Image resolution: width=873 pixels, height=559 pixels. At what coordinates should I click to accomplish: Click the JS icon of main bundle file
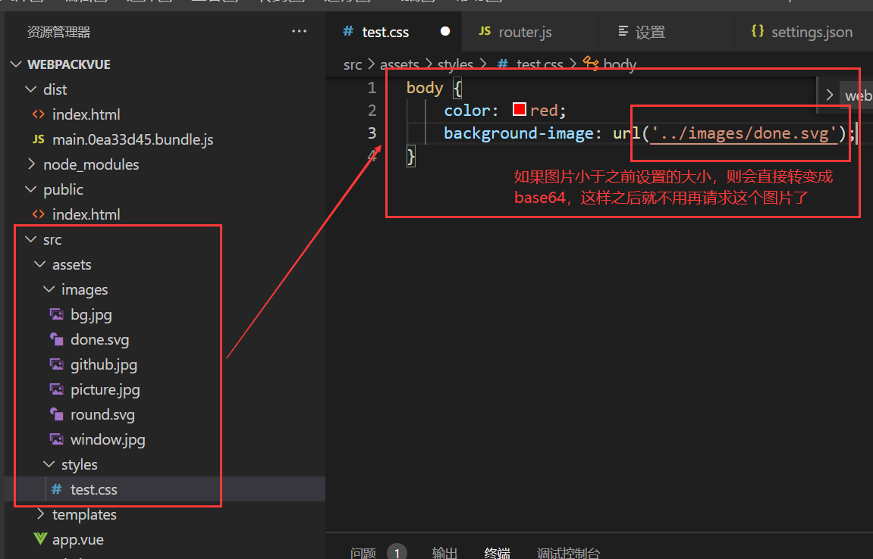pos(39,139)
